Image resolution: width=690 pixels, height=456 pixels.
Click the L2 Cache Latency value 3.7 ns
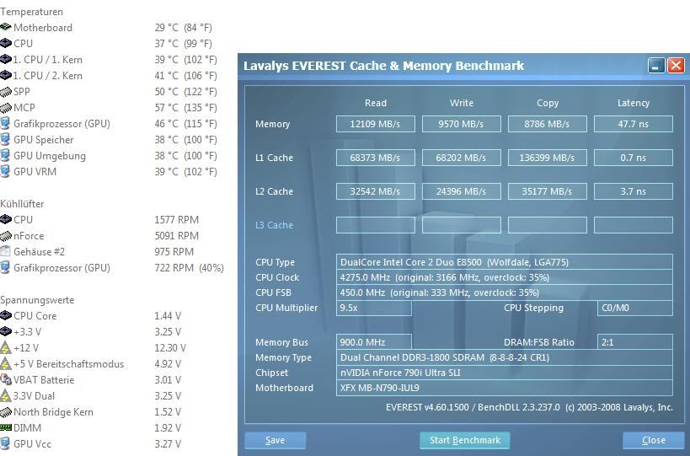point(634,191)
